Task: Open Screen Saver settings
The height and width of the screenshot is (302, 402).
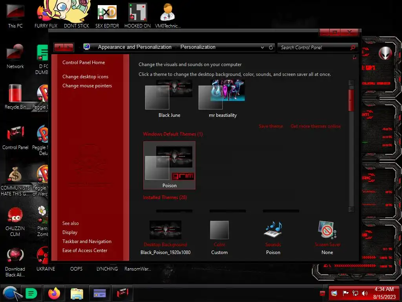Action: (327, 238)
